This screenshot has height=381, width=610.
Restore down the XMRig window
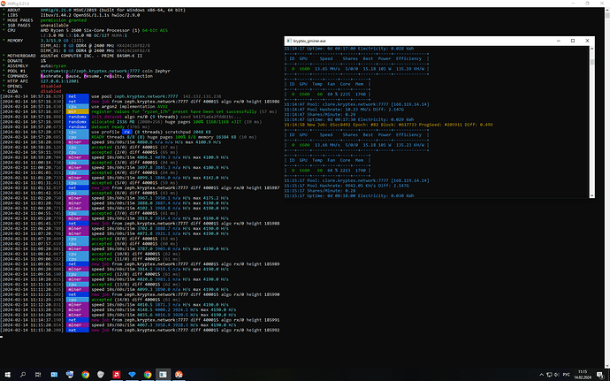coord(587,4)
